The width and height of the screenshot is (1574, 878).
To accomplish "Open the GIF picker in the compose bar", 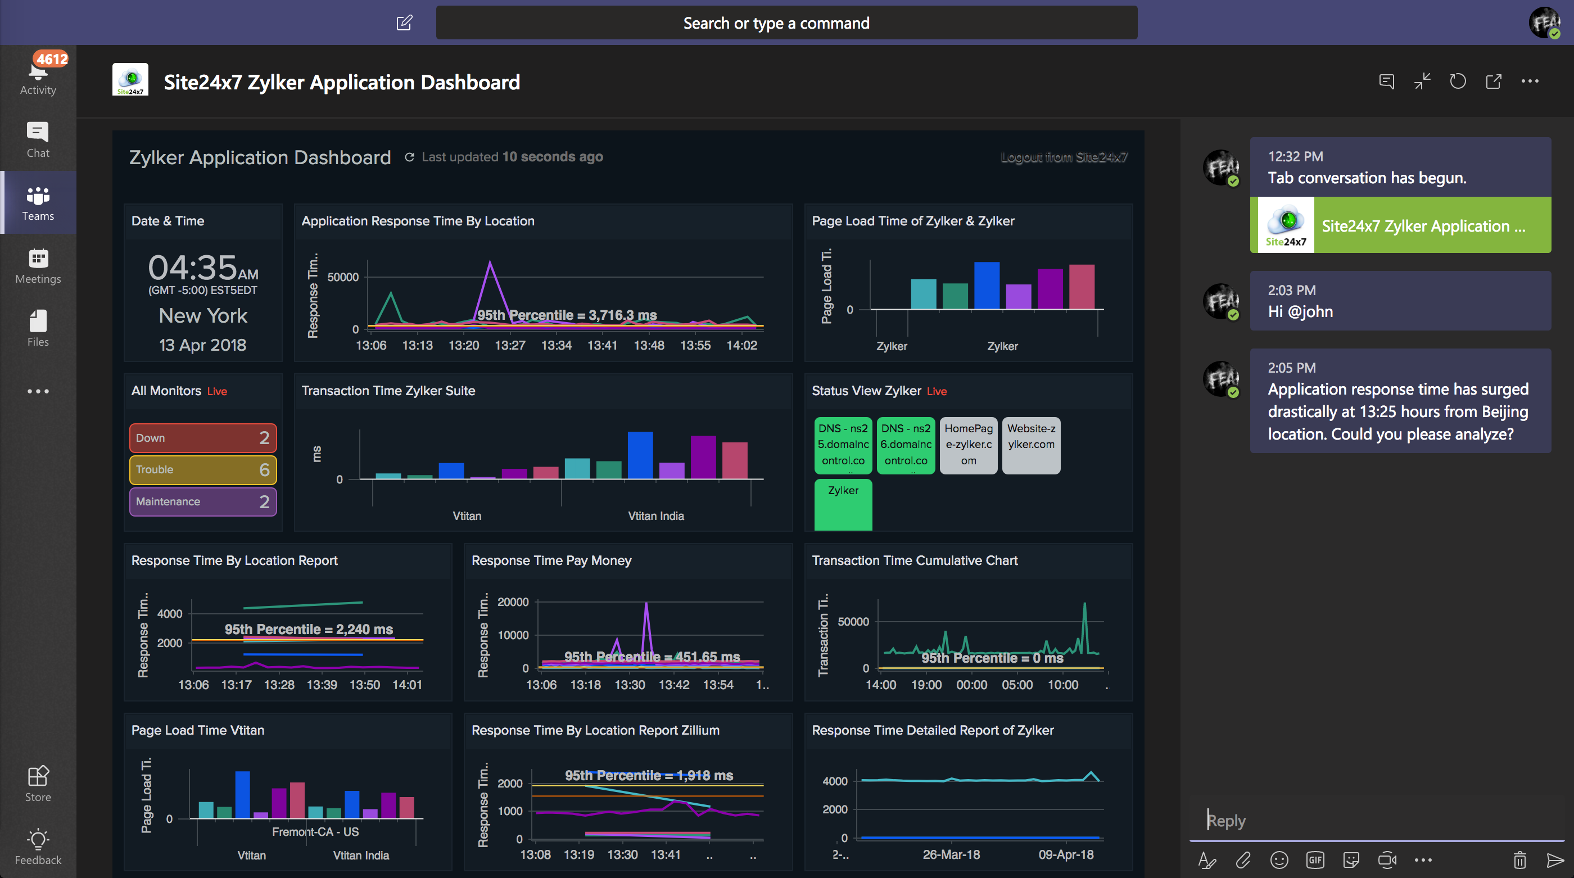I will point(1315,860).
